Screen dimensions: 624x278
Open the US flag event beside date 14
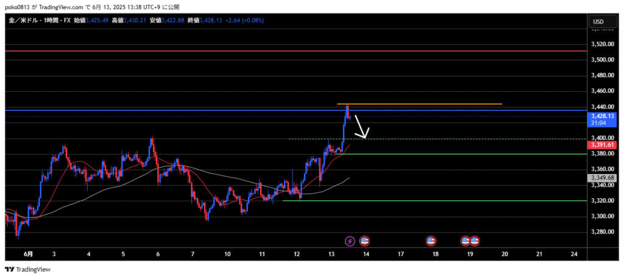[x=364, y=241]
